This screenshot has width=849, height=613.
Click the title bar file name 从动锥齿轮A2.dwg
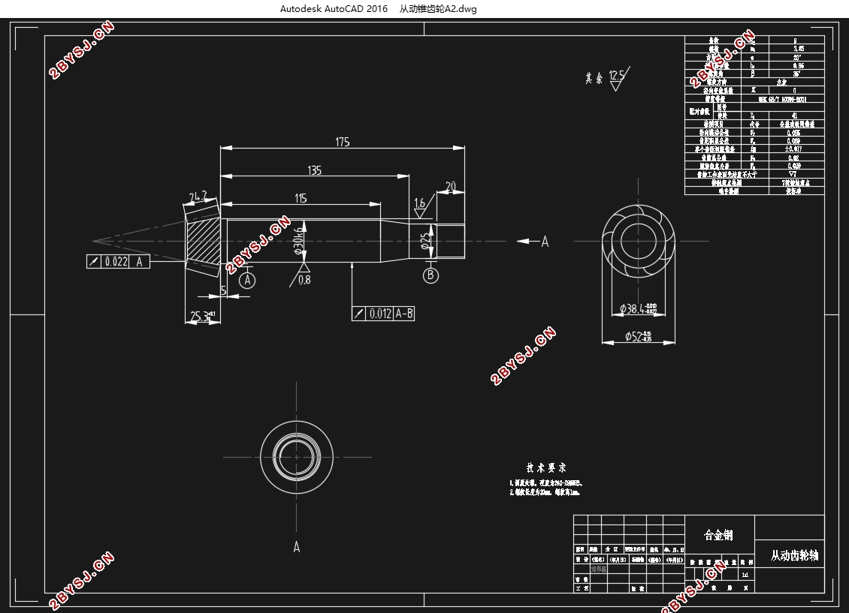coord(438,9)
